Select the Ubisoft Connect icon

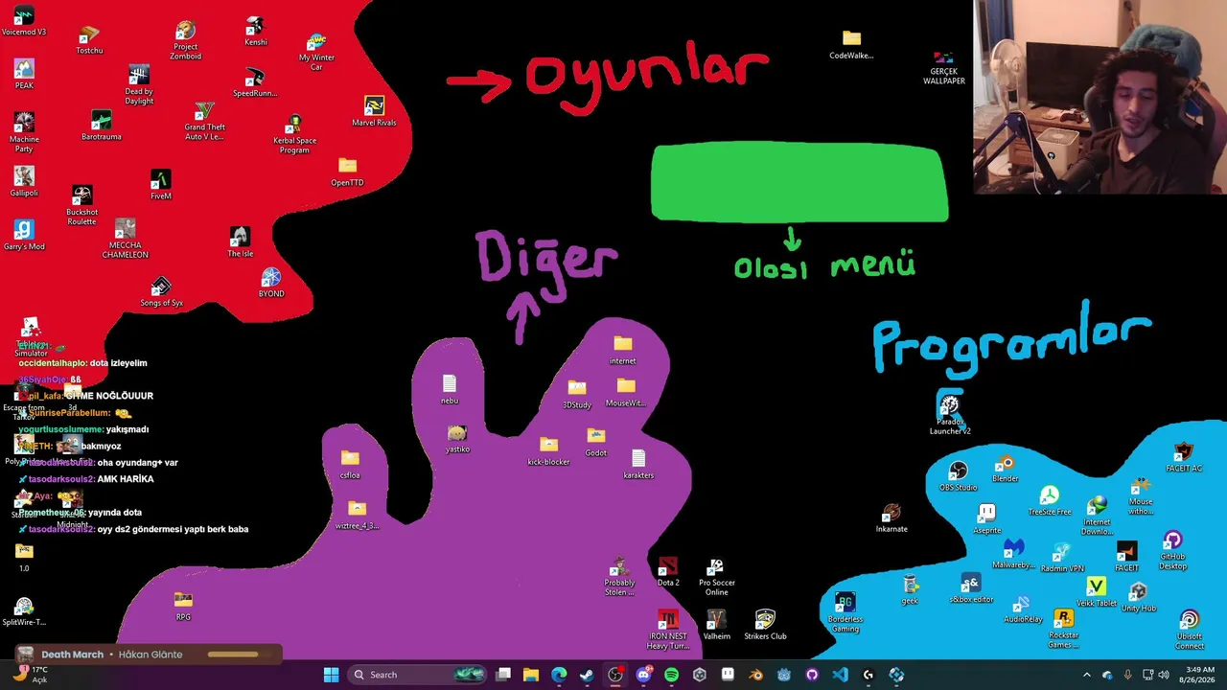click(1190, 629)
